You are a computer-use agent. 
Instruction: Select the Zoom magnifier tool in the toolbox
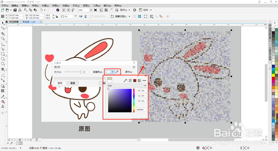click(x=3, y=38)
